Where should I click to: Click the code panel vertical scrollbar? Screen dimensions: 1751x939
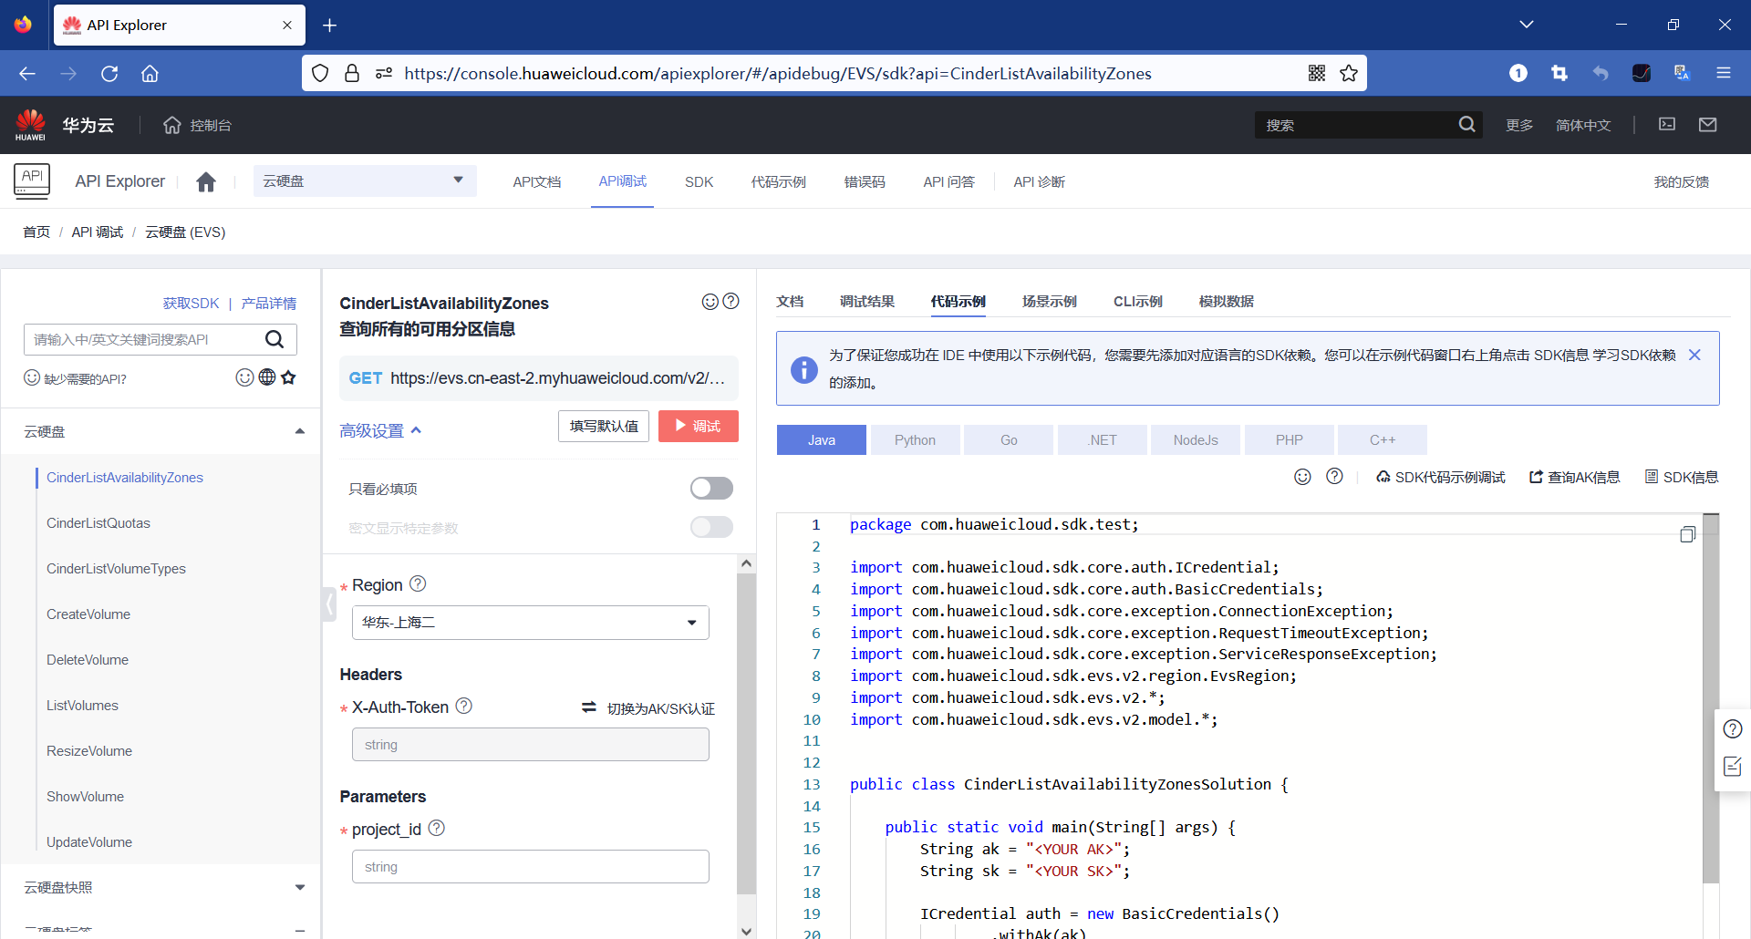click(x=1711, y=699)
